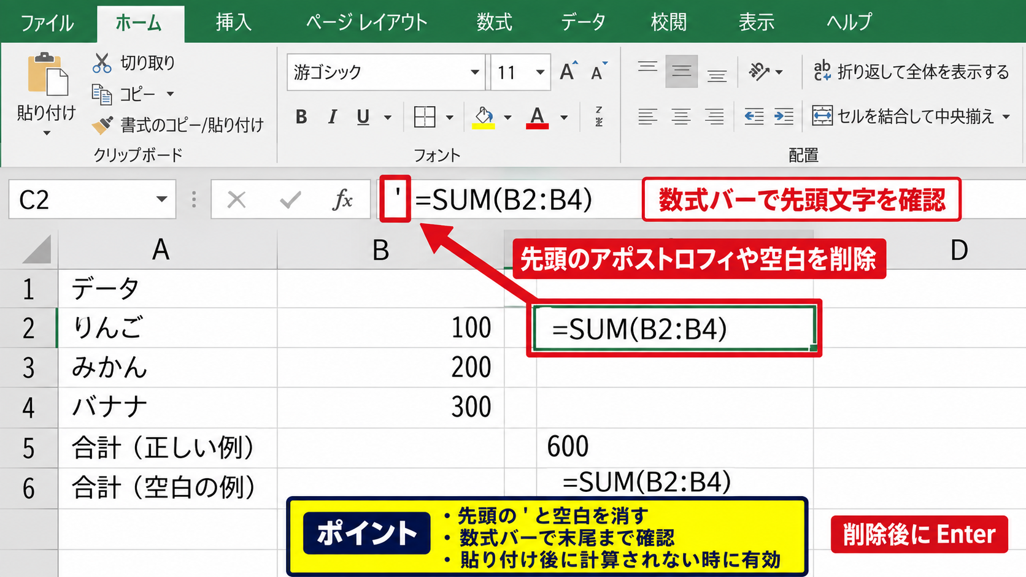
Task: Open the font name dropdown 游ゴシック
Action: pyautogui.click(x=475, y=72)
